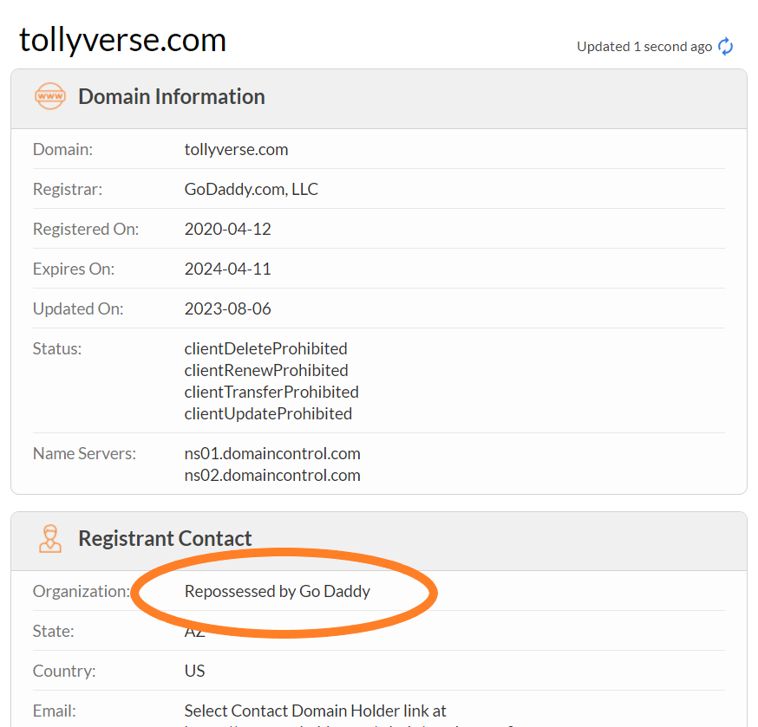The image size is (758, 727).
Task: Click the clientUpdateProhibited status
Action: pos(268,414)
